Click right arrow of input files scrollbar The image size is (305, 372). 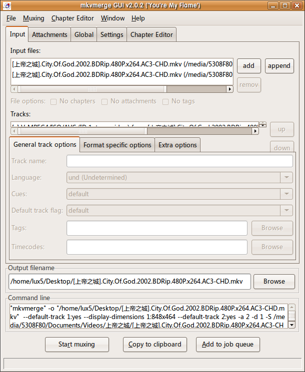click(229, 89)
